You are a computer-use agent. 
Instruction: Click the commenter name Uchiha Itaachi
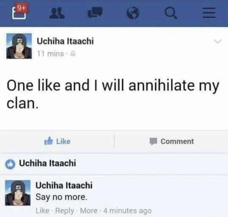point(64,185)
